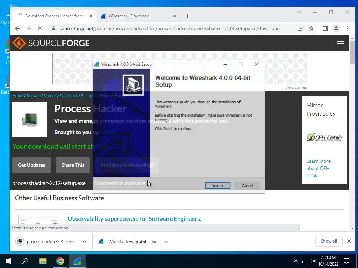
Task: Open Chrome three-dot menu
Action: pos(348,28)
